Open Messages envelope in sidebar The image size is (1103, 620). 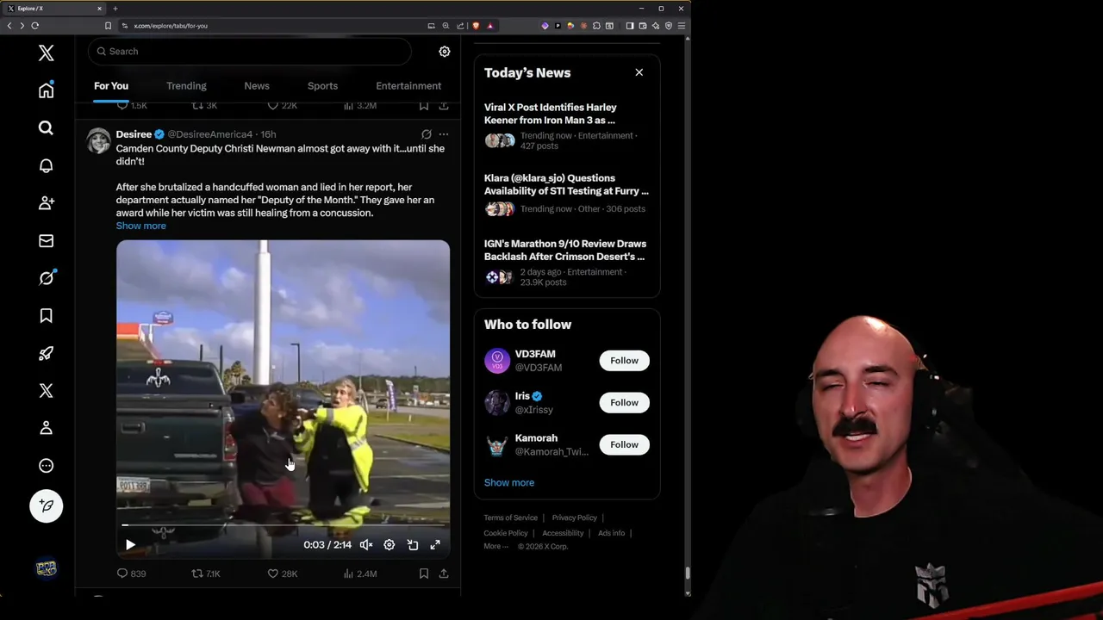[x=46, y=241]
